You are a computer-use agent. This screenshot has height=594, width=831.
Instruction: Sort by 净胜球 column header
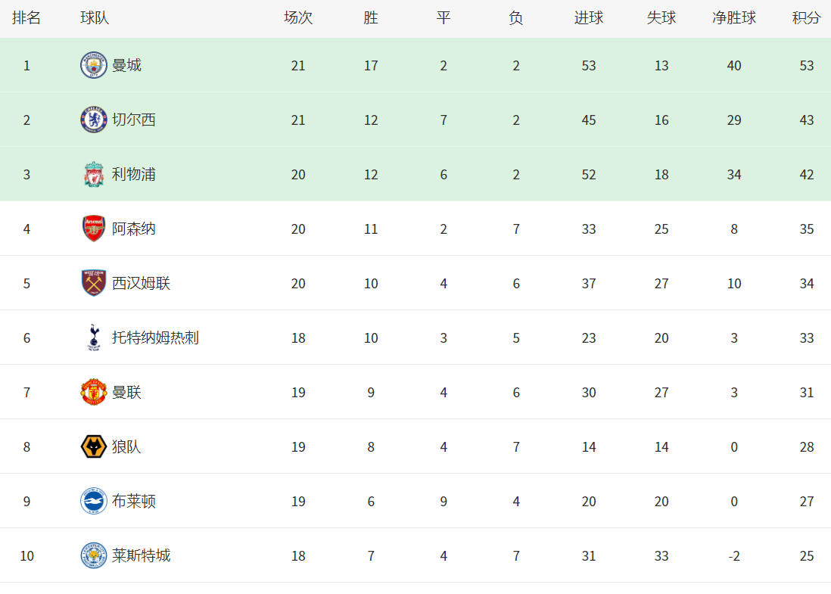click(x=734, y=18)
